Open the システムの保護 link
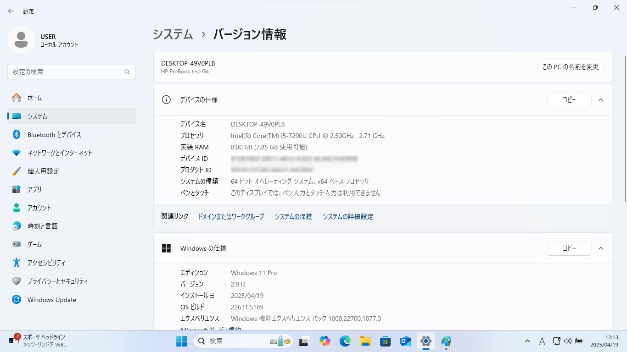 point(293,217)
